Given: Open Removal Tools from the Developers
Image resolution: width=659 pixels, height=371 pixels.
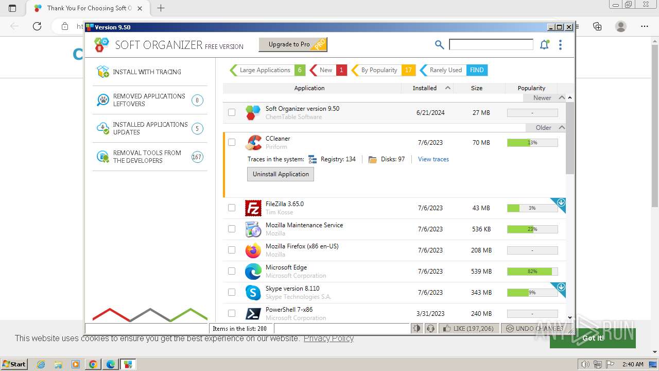Looking at the screenshot, I should coord(150,157).
